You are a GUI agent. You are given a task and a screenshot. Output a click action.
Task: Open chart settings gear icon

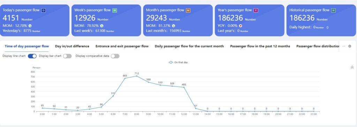coord(350,46)
